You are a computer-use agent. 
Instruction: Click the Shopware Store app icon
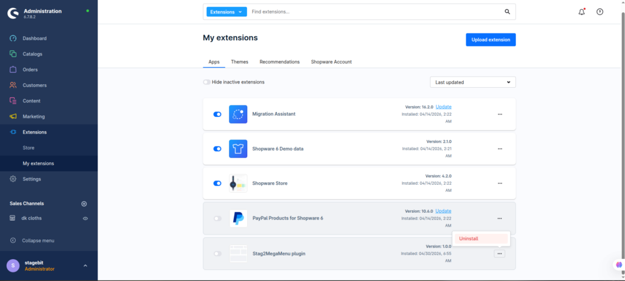[x=238, y=183]
